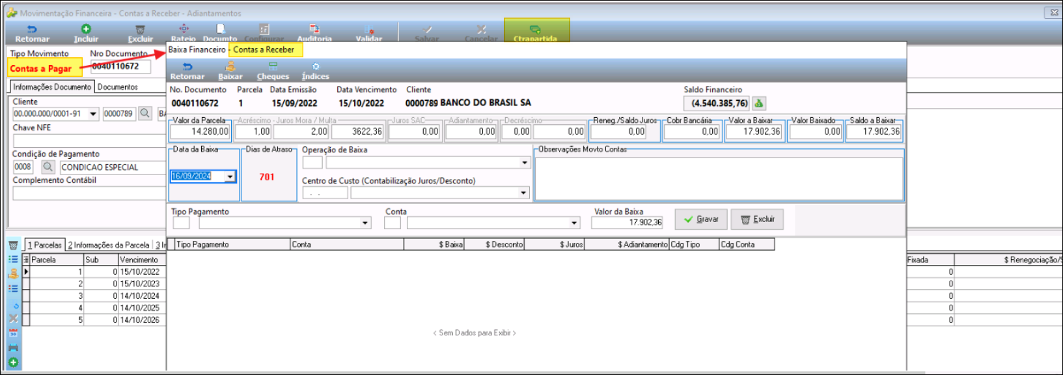Click the $ Adiantamento column header
Image resolution: width=1063 pixels, height=375 pixels.
click(627, 244)
